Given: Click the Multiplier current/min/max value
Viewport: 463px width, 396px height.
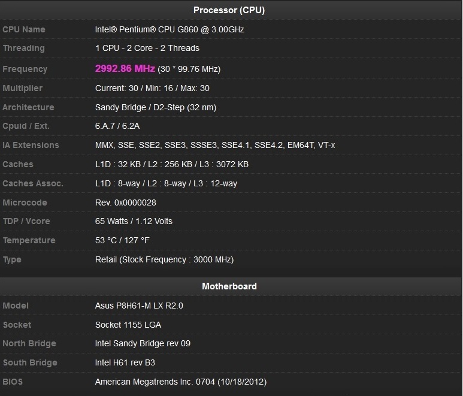Looking at the screenshot, I should (x=152, y=88).
